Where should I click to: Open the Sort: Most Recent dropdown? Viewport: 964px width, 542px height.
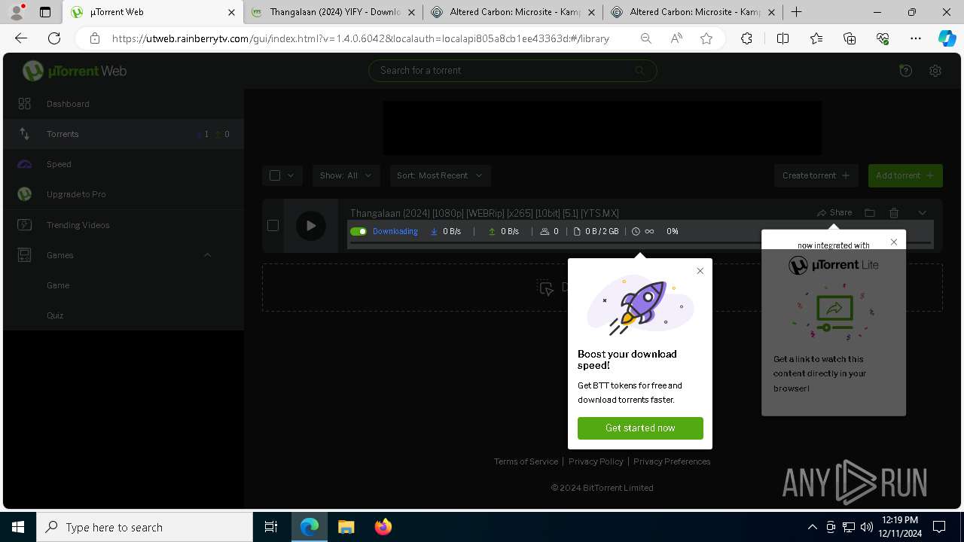point(440,175)
